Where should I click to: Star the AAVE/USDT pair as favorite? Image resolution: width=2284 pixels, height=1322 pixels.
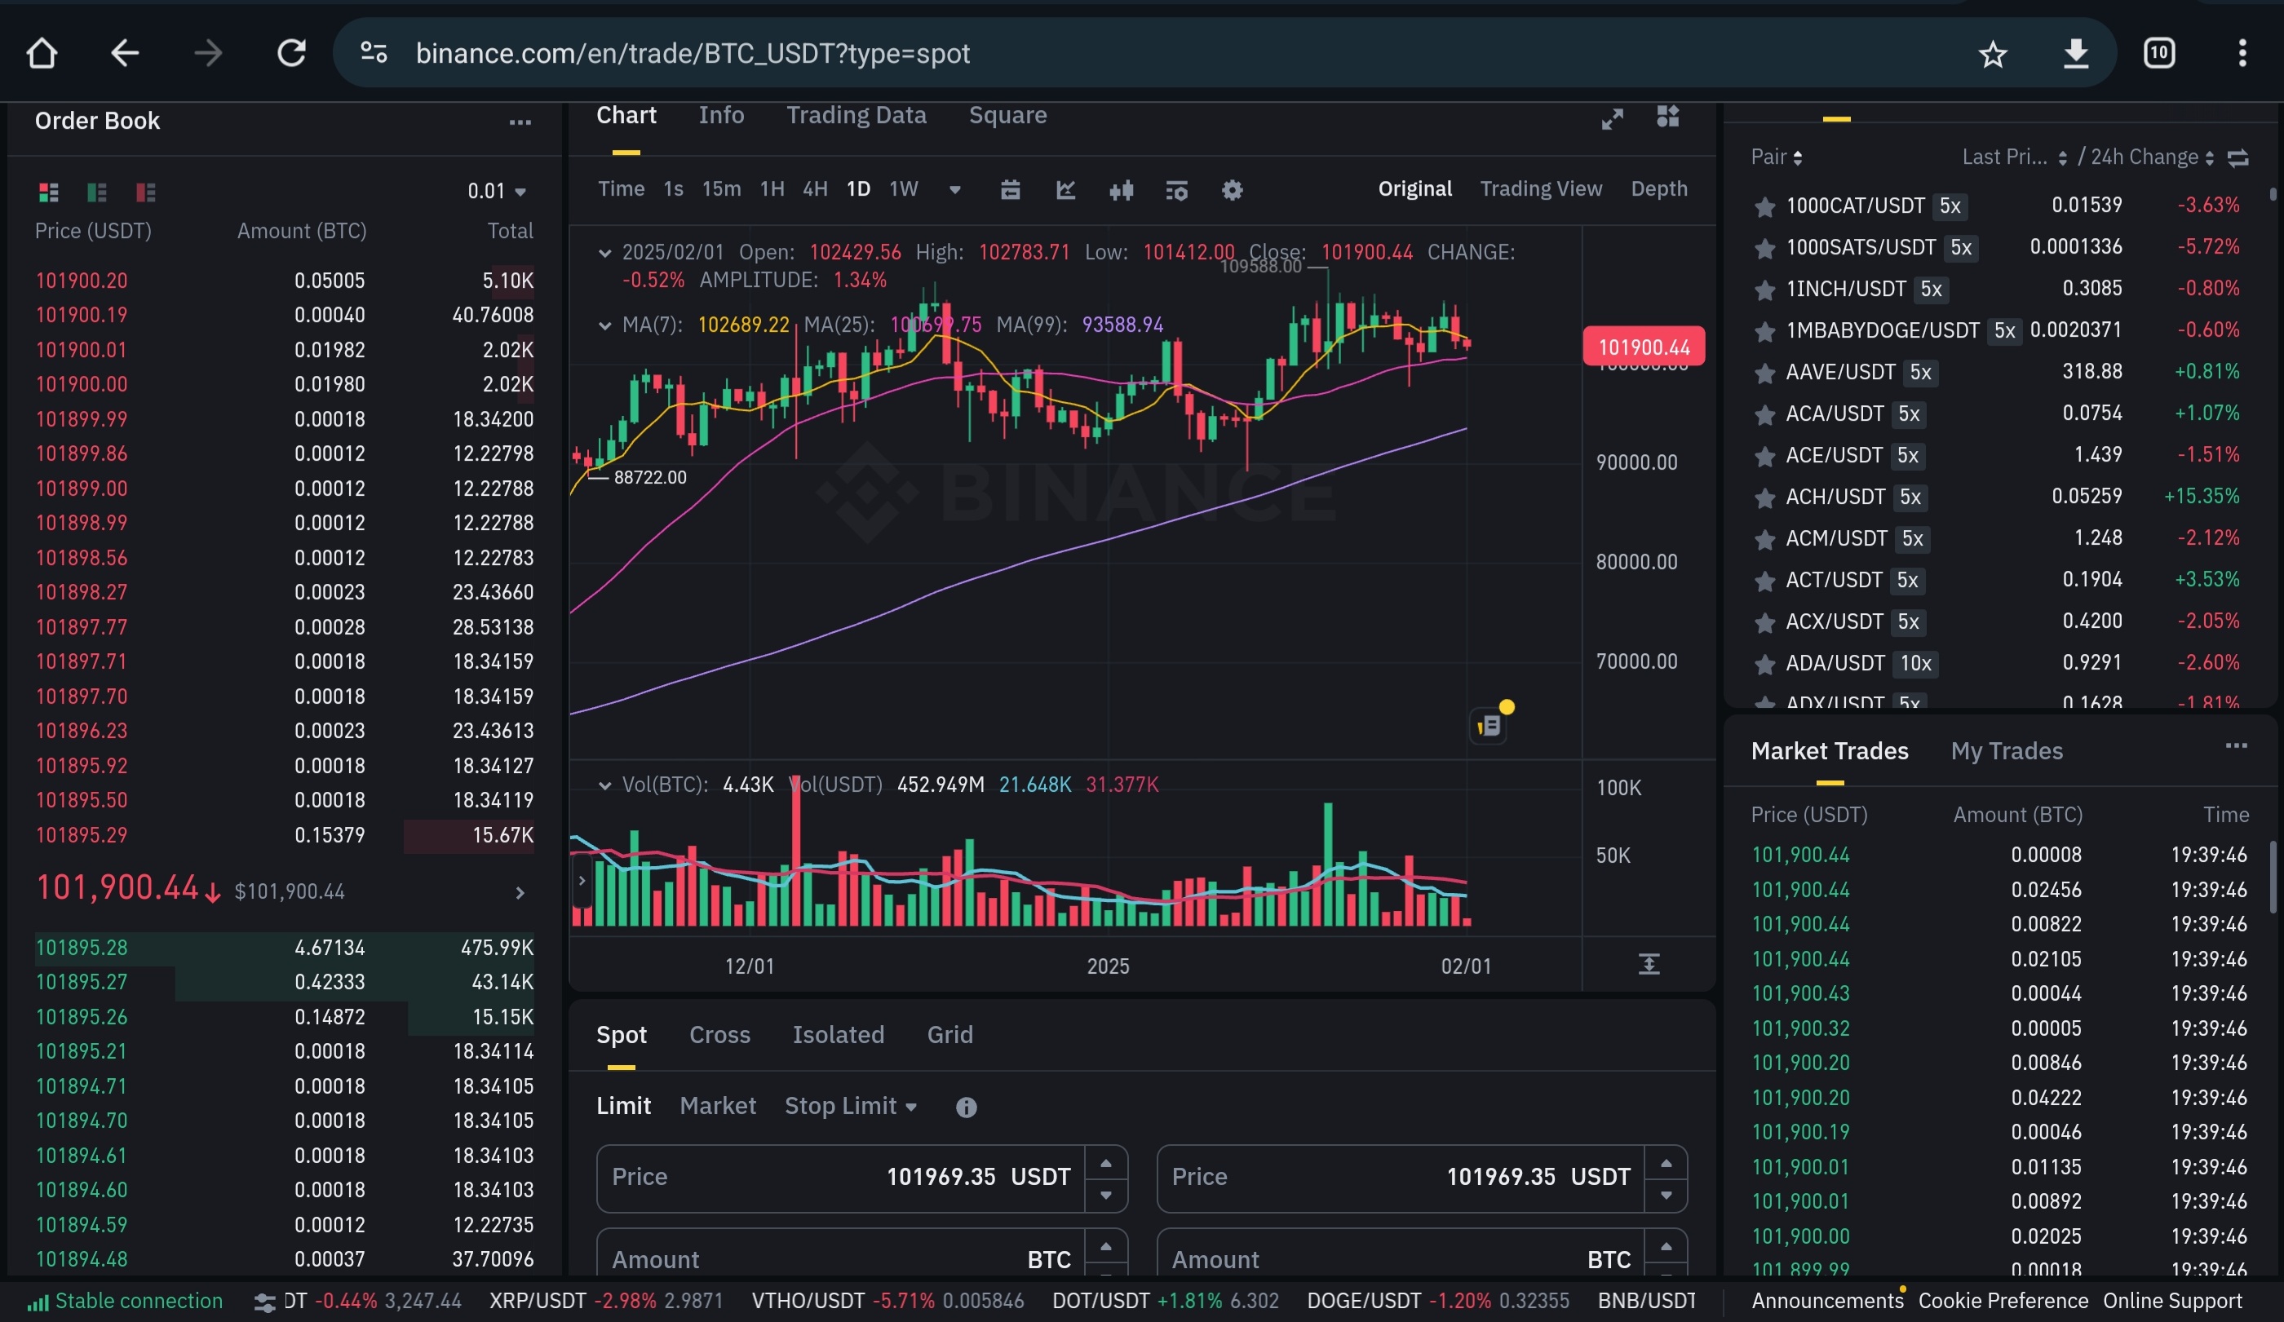(x=1764, y=374)
